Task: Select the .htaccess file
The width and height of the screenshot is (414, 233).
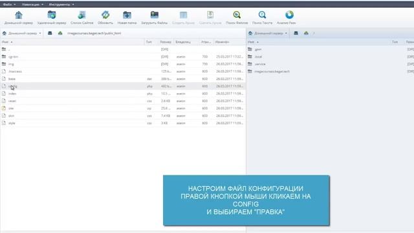Action: point(123,72)
